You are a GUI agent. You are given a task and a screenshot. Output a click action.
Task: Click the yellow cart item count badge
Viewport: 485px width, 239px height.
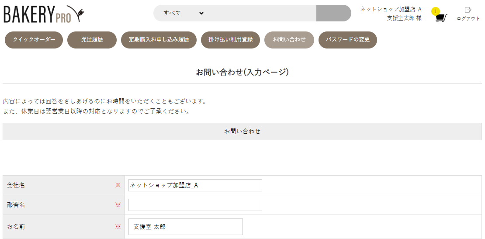pyautogui.click(x=436, y=11)
